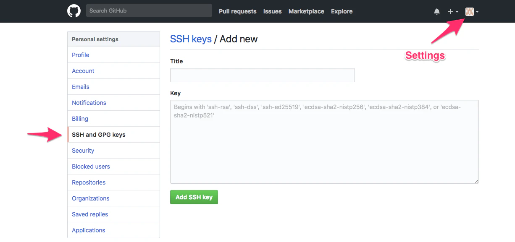Go to Pull requests

pyautogui.click(x=238, y=11)
